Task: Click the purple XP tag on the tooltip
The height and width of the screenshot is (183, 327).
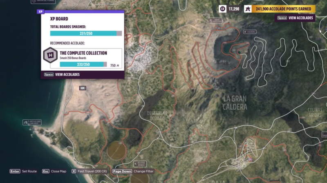Action: [40, 12]
